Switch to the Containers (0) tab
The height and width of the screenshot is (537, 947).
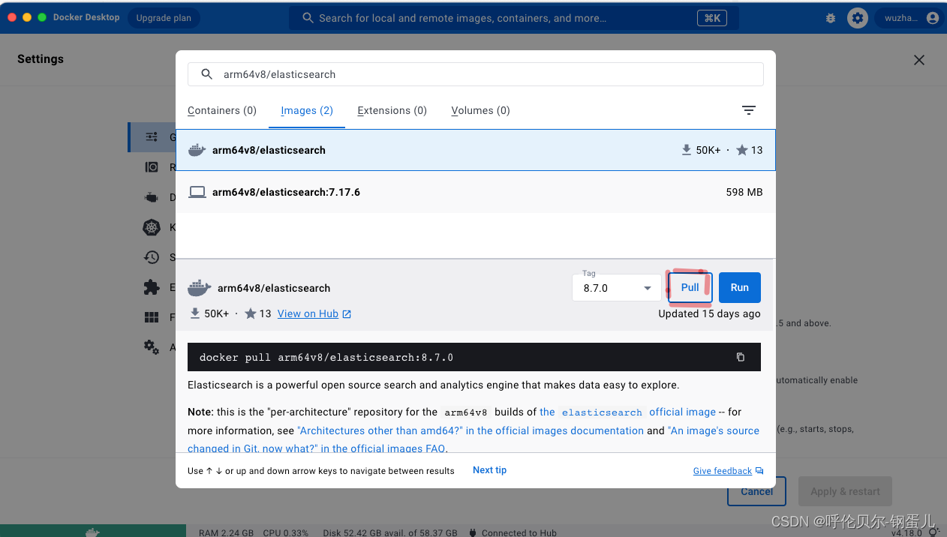click(x=222, y=110)
